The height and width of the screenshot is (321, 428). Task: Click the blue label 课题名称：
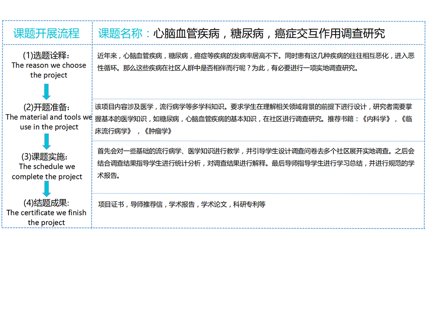pyautogui.click(x=124, y=33)
